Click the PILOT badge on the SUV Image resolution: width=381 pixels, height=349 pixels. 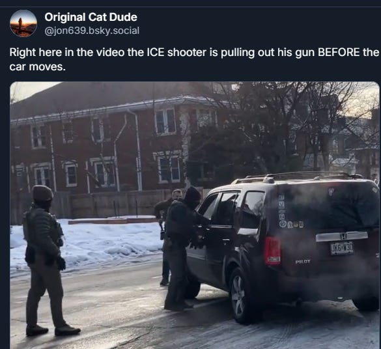click(303, 262)
